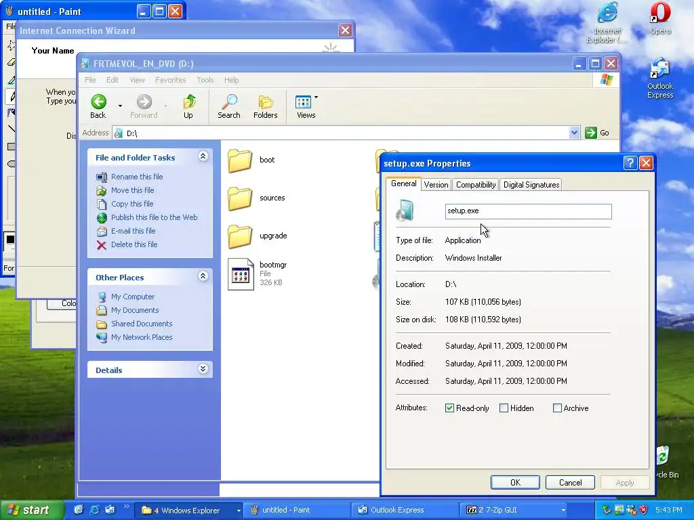Click the Copy this file link
The width and height of the screenshot is (694, 520).
132,204
